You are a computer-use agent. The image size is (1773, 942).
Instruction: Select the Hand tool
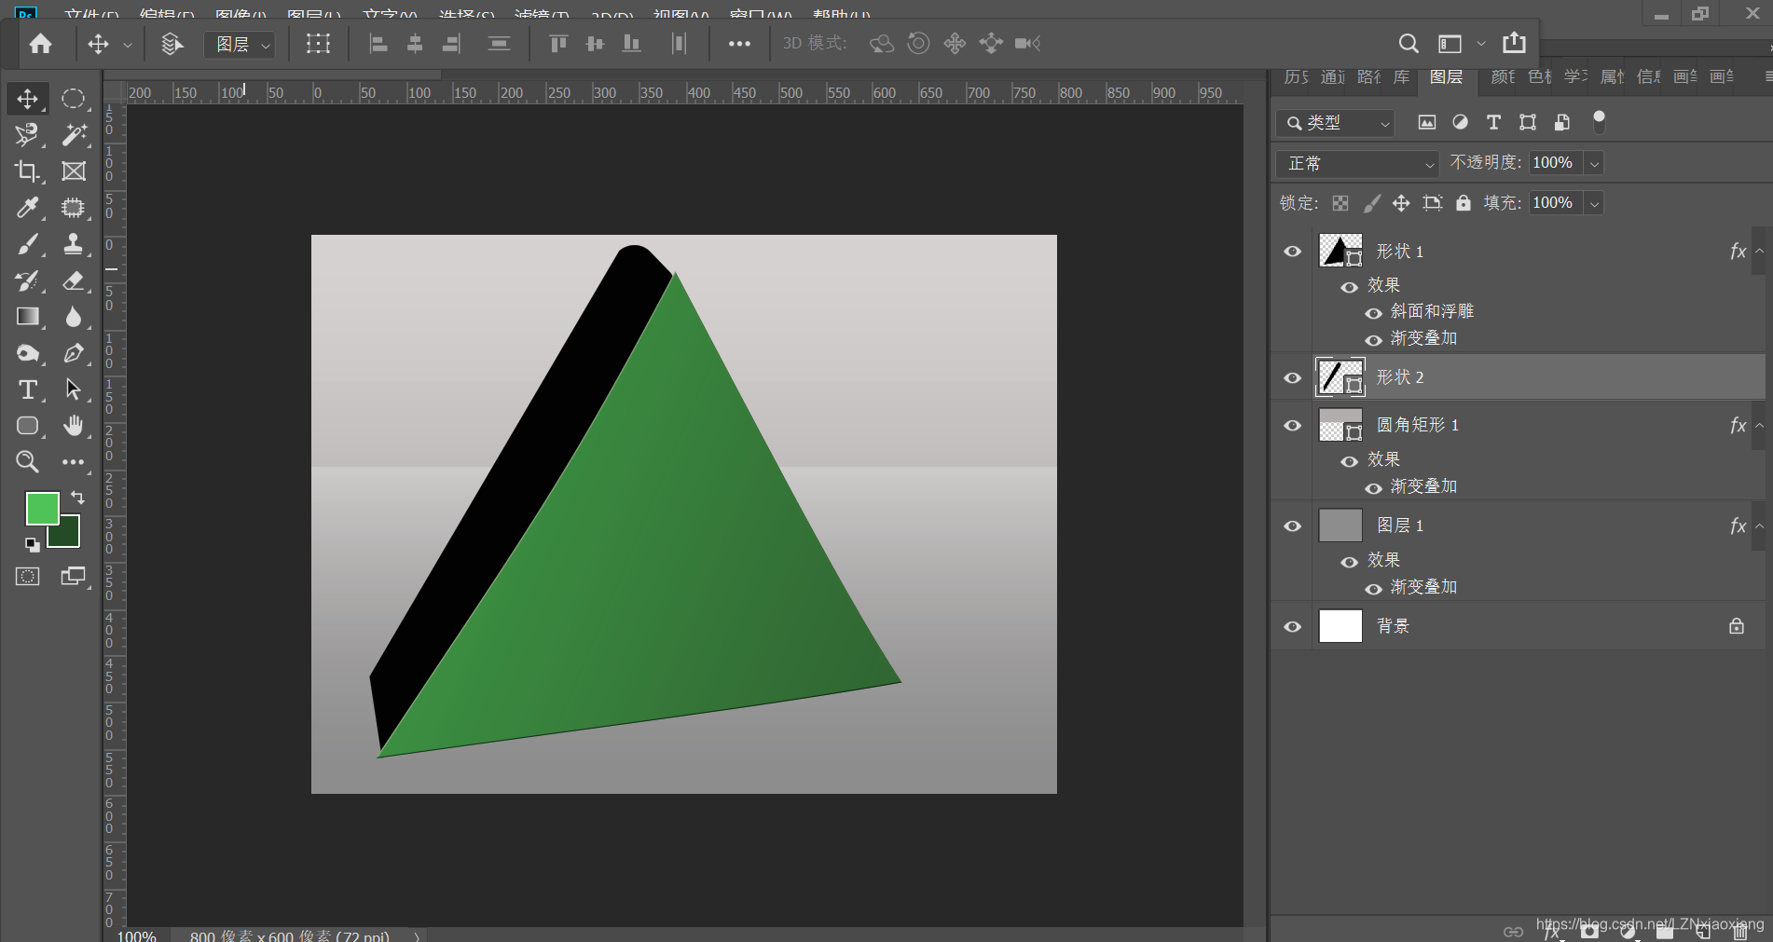coord(73,426)
